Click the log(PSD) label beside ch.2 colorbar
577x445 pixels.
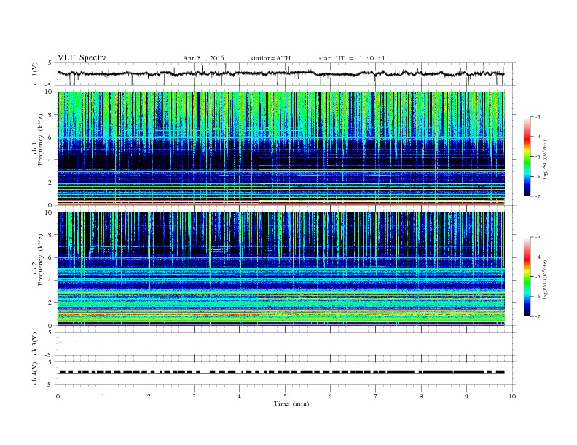point(546,279)
